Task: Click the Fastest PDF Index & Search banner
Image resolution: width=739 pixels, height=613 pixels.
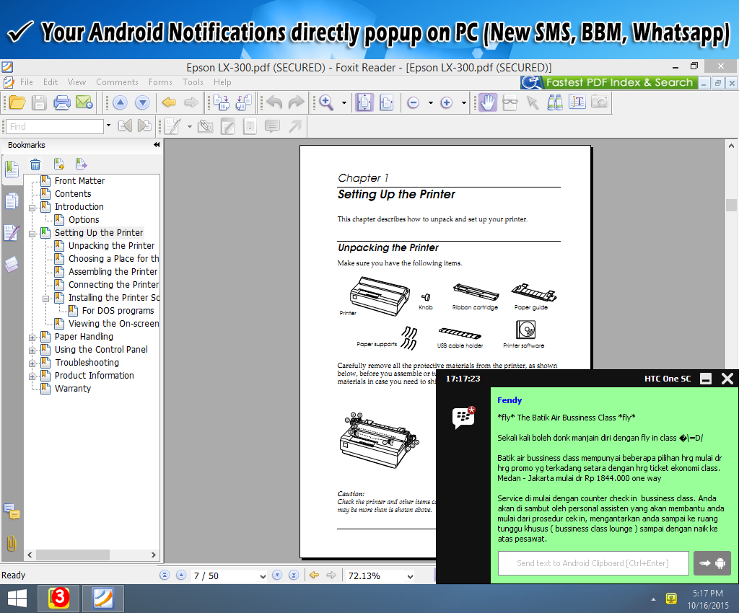Action: click(610, 83)
